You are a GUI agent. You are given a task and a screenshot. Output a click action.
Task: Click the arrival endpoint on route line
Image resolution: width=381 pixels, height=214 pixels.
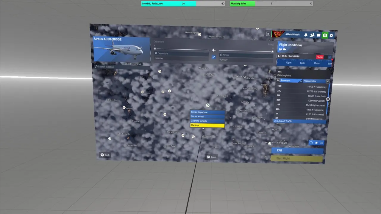(x=272, y=52)
